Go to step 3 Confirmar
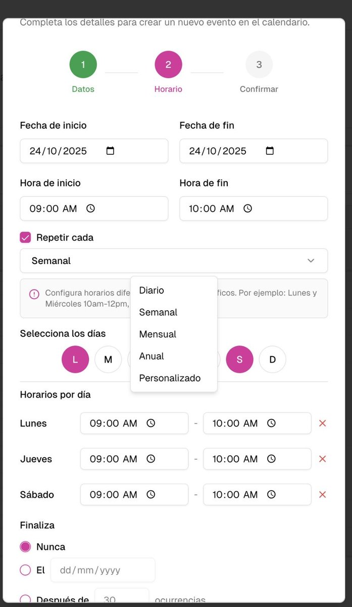 click(x=259, y=65)
